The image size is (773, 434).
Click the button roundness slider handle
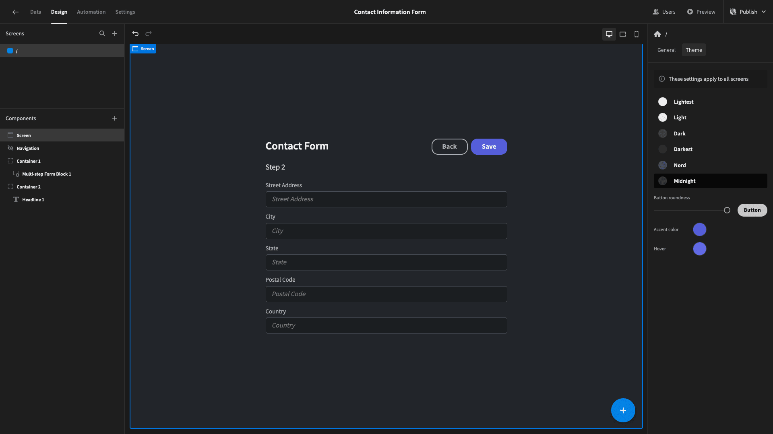(727, 210)
